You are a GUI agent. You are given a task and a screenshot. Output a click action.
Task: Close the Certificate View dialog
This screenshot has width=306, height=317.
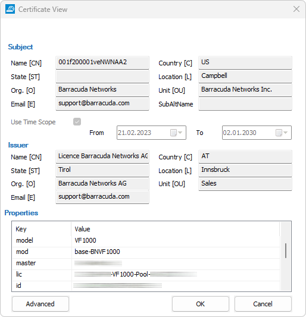(296, 9)
